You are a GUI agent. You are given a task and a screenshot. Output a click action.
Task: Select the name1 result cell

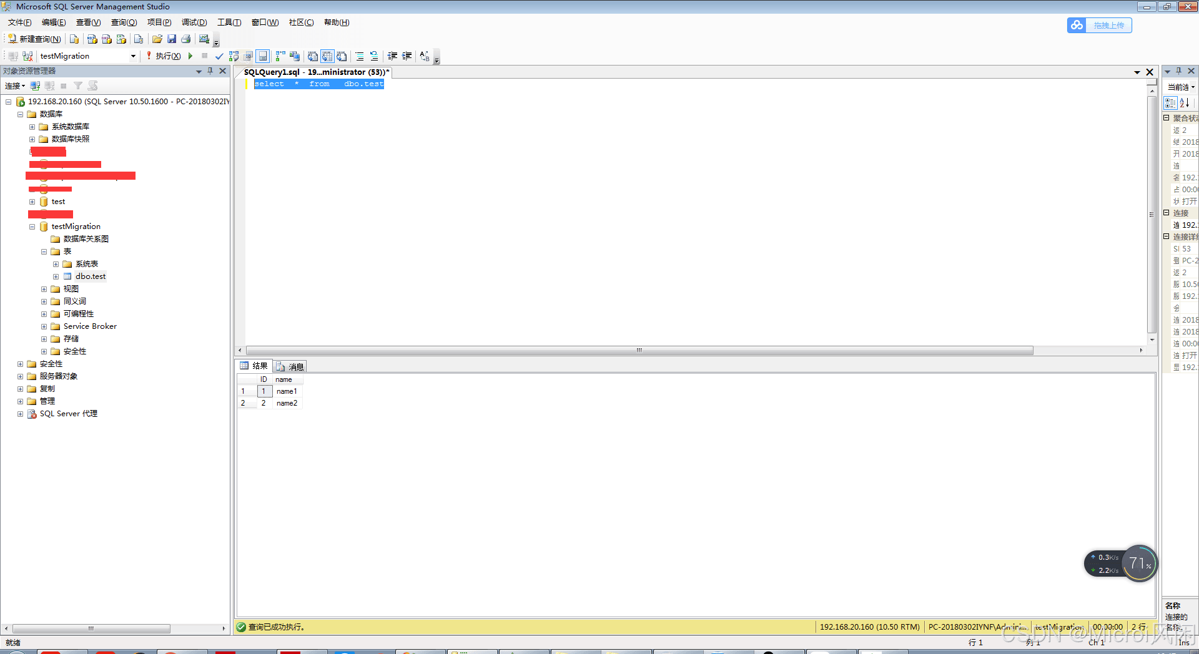tap(287, 391)
